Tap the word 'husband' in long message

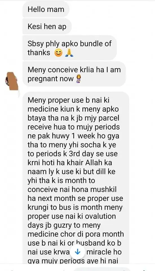click(91, 243)
